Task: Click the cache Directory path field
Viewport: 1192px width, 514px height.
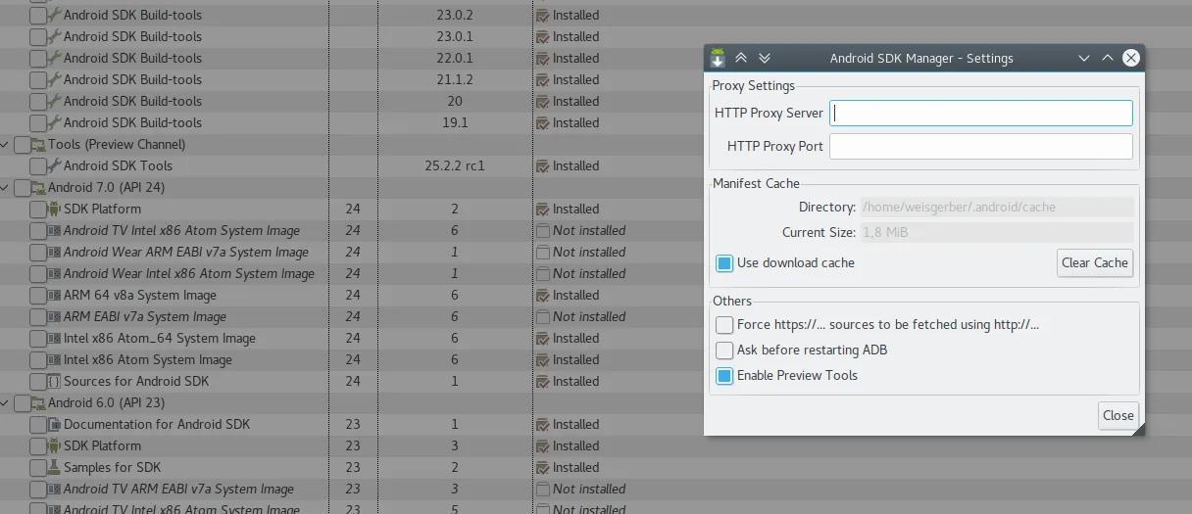Action: tap(997, 207)
